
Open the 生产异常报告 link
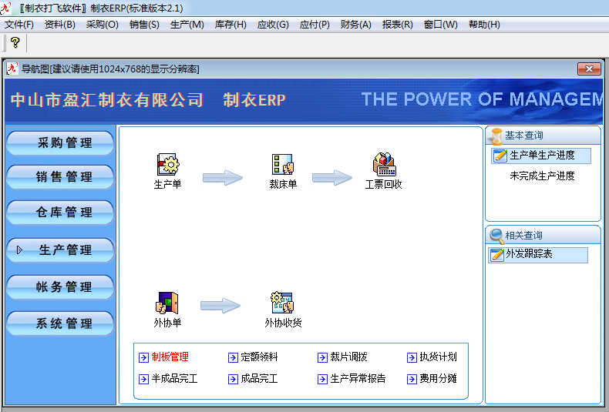358,379
